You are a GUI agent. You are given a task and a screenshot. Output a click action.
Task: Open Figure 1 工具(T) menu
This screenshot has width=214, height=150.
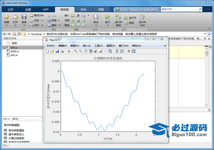(99, 46)
